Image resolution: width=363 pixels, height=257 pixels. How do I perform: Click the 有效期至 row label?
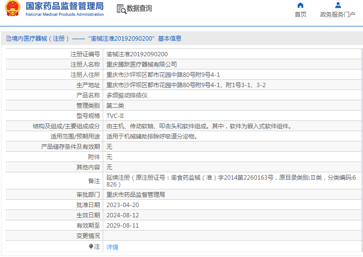coord(88,226)
